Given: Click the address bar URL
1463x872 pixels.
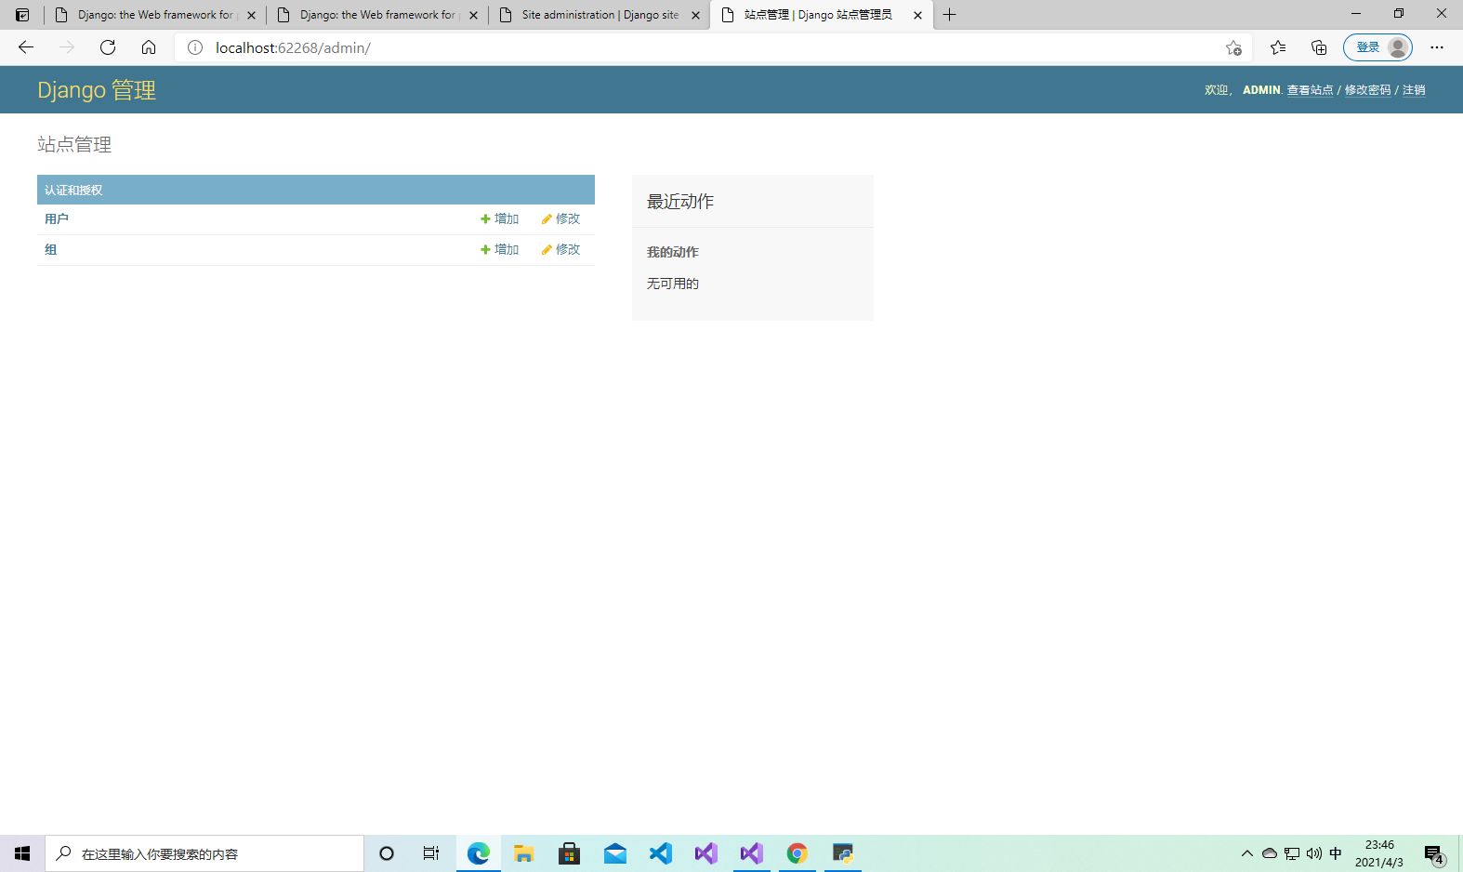Looking at the screenshot, I should coord(293,47).
